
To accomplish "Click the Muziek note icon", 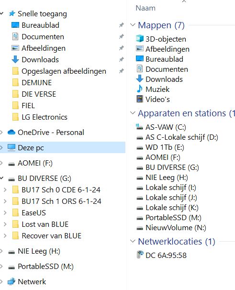I will pos(140,89).
